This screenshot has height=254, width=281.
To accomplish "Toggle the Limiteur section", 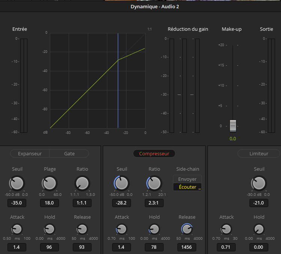I will pos(258,153).
